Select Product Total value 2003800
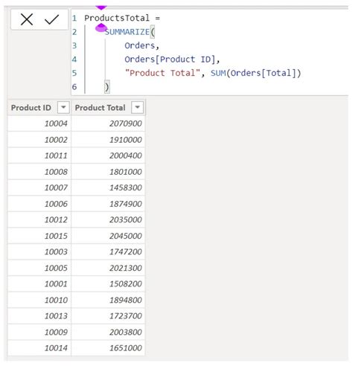Screen dimensions: 353x366 pos(108,332)
